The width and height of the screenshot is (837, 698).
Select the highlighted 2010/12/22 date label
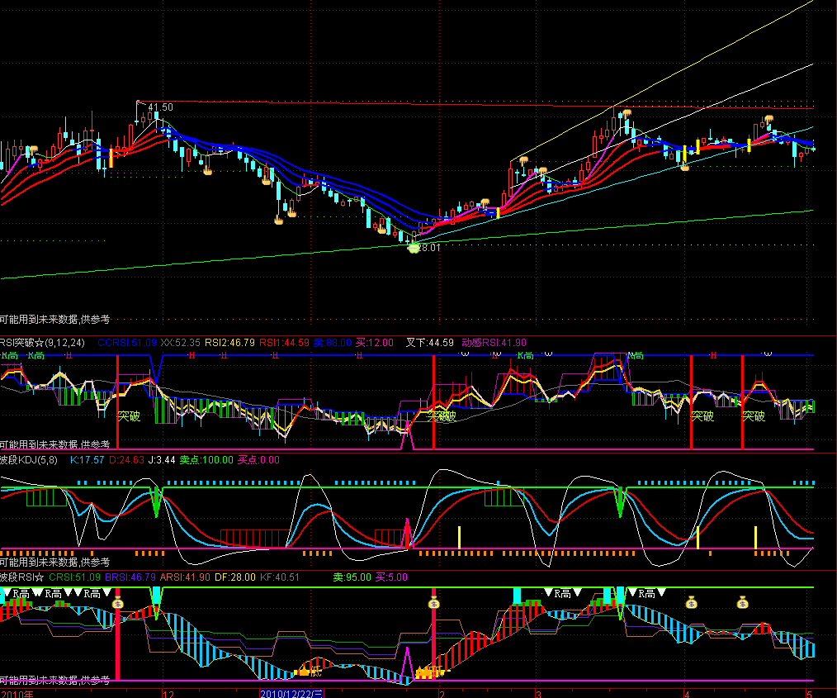[x=292, y=693]
